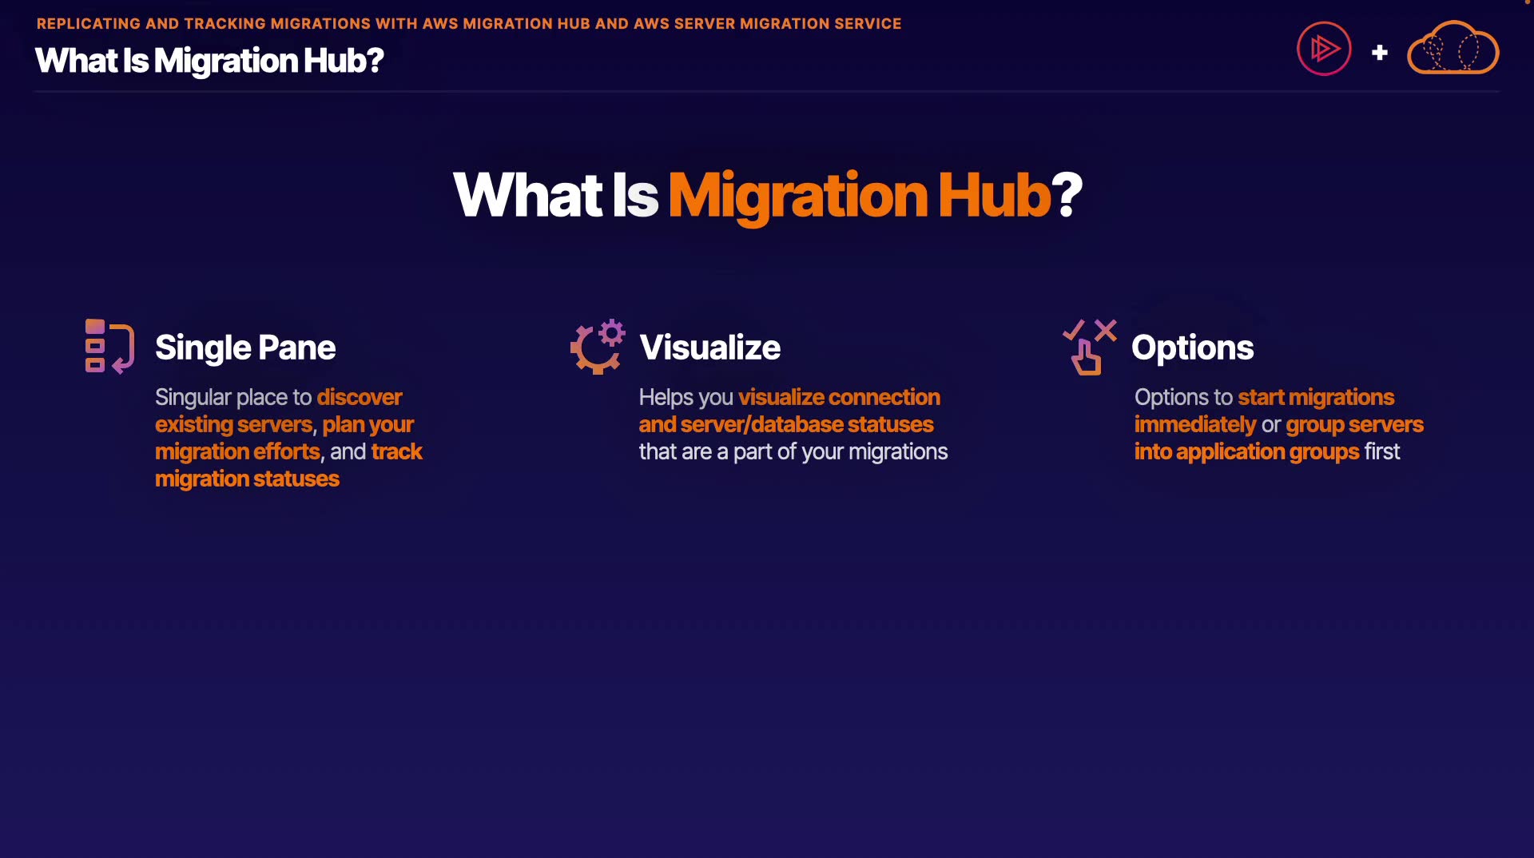The height and width of the screenshot is (858, 1534).
Task: Click the Options pointing hand icon
Action: coord(1090,347)
